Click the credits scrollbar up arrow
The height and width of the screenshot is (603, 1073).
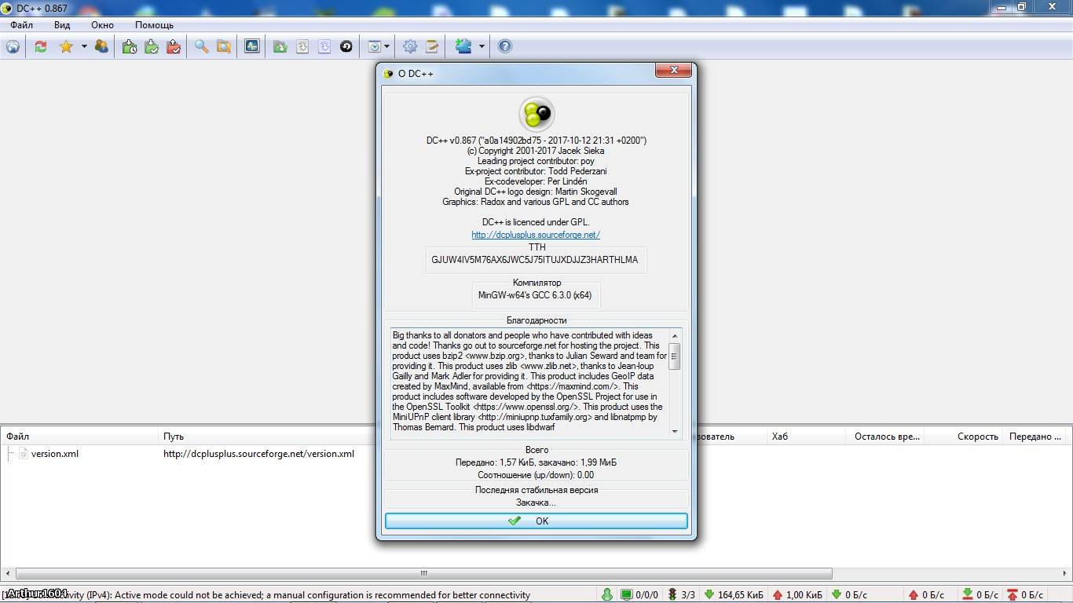point(674,336)
